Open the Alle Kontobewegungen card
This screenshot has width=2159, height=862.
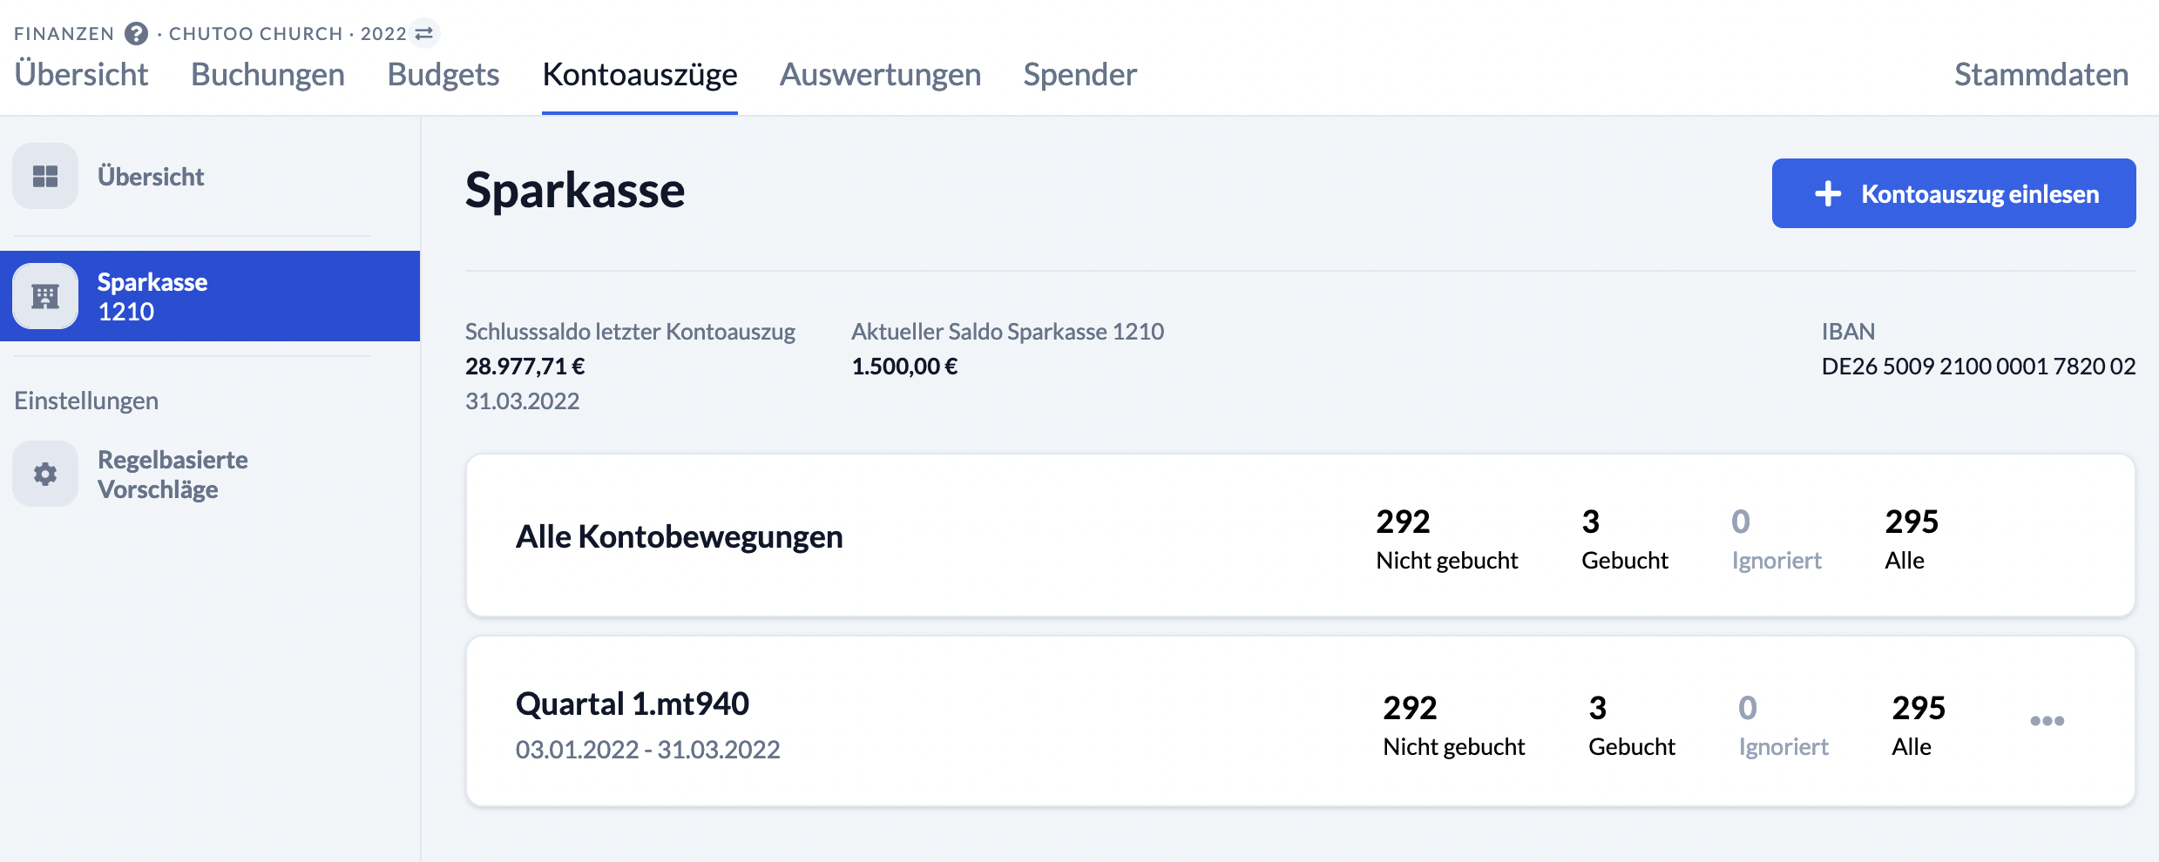click(1300, 535)
